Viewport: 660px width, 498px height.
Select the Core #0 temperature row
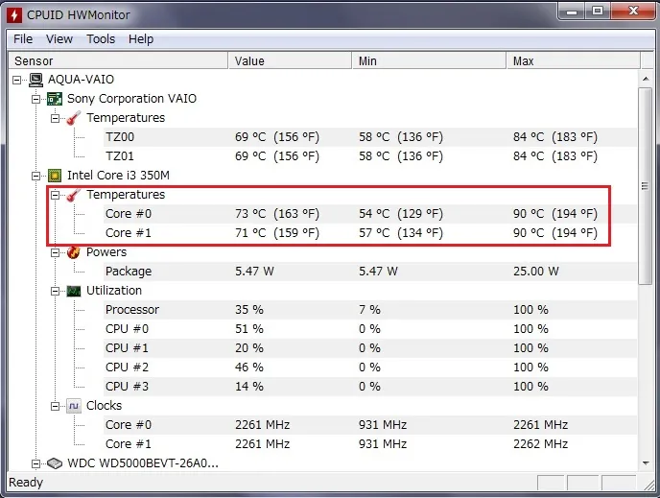click(128, 214)
